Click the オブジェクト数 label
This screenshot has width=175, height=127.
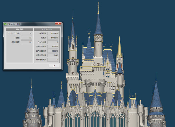[x=14, y=33]
